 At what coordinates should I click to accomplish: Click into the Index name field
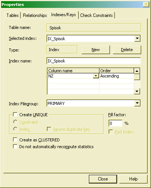(x=93, y=61)
